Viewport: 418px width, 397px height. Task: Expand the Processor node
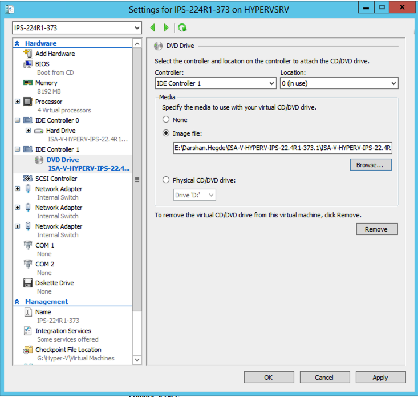(17, 102)
